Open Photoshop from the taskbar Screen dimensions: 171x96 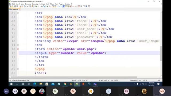[89, 84]
